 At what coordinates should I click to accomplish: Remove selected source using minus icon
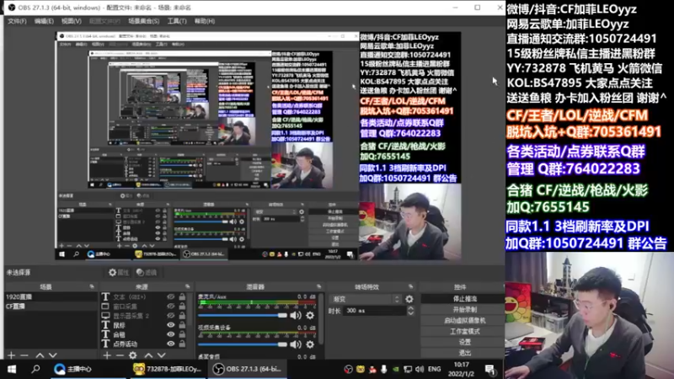(120, 355)
